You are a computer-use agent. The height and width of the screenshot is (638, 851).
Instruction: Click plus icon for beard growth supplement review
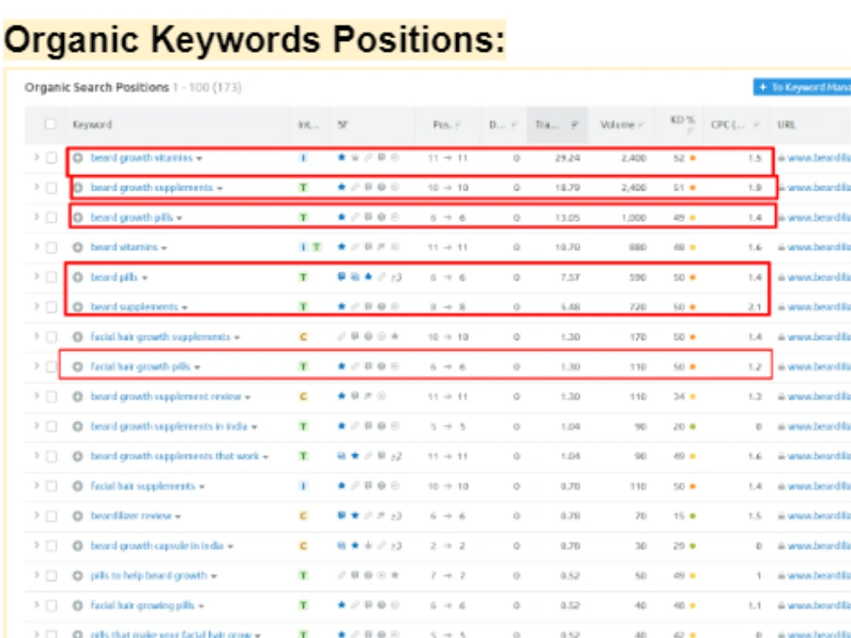[x=77, y=396]
